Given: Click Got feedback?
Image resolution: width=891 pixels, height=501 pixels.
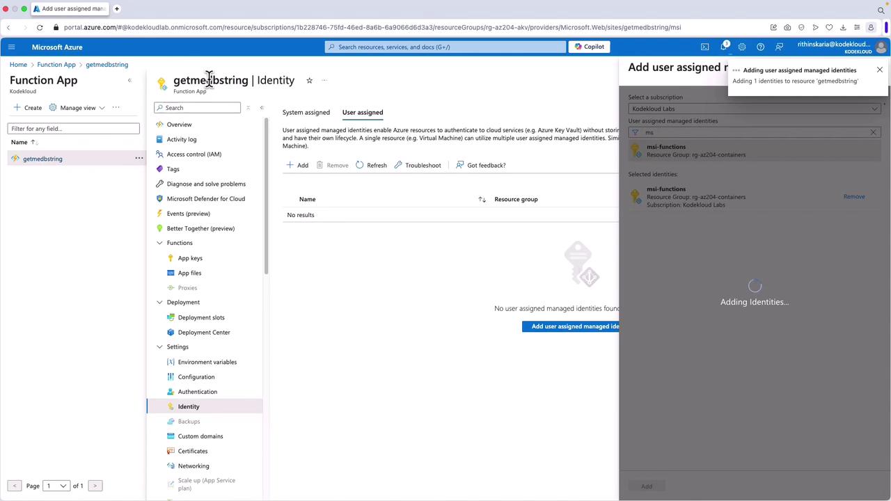Looking at the screenshot, I should (480, 165).
